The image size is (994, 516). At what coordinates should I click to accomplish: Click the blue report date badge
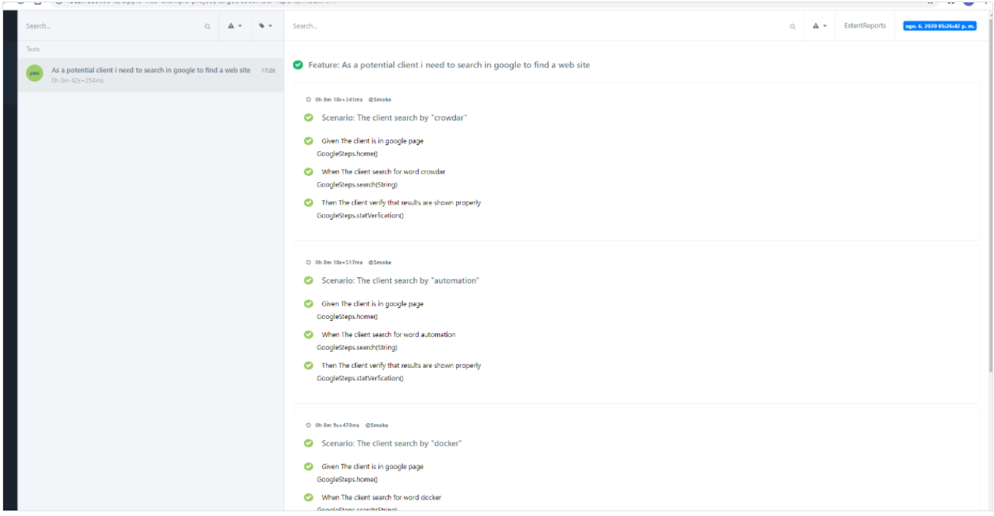[940, 26]
